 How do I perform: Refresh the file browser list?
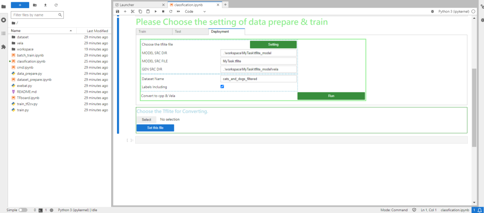pos(56,5)
